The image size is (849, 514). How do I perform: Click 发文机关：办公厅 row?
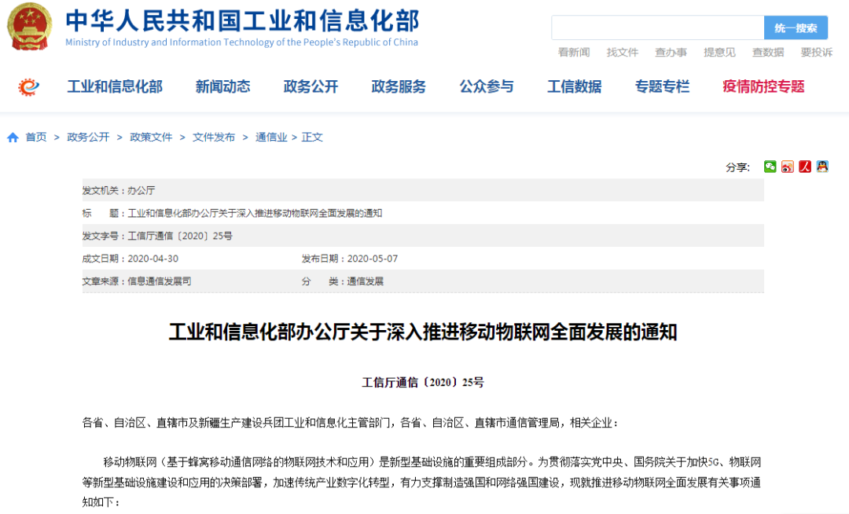tap(423, 190)
